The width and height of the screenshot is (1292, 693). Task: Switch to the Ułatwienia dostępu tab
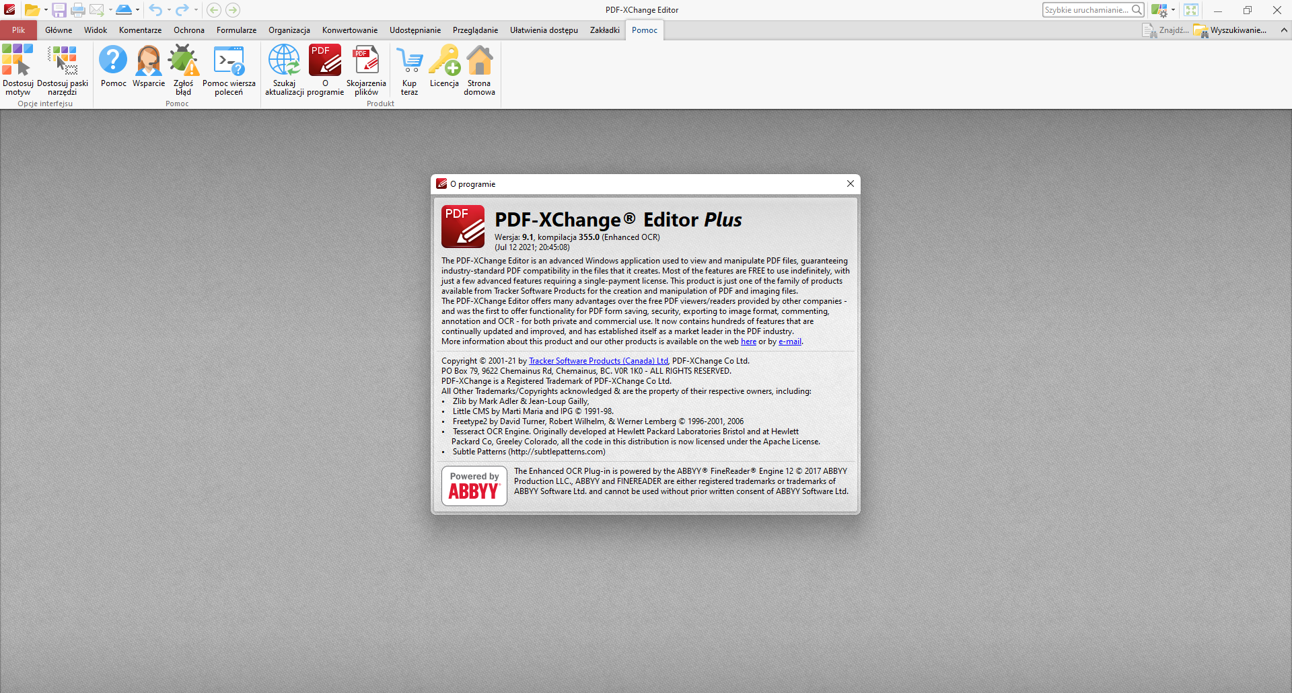544,30
